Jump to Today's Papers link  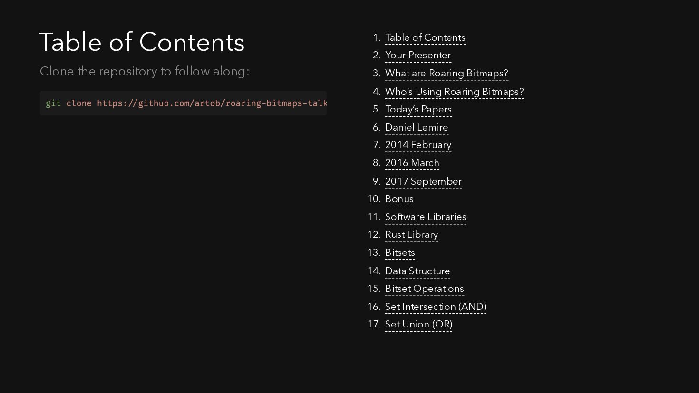pyautogui.click(x=418, y=110)
